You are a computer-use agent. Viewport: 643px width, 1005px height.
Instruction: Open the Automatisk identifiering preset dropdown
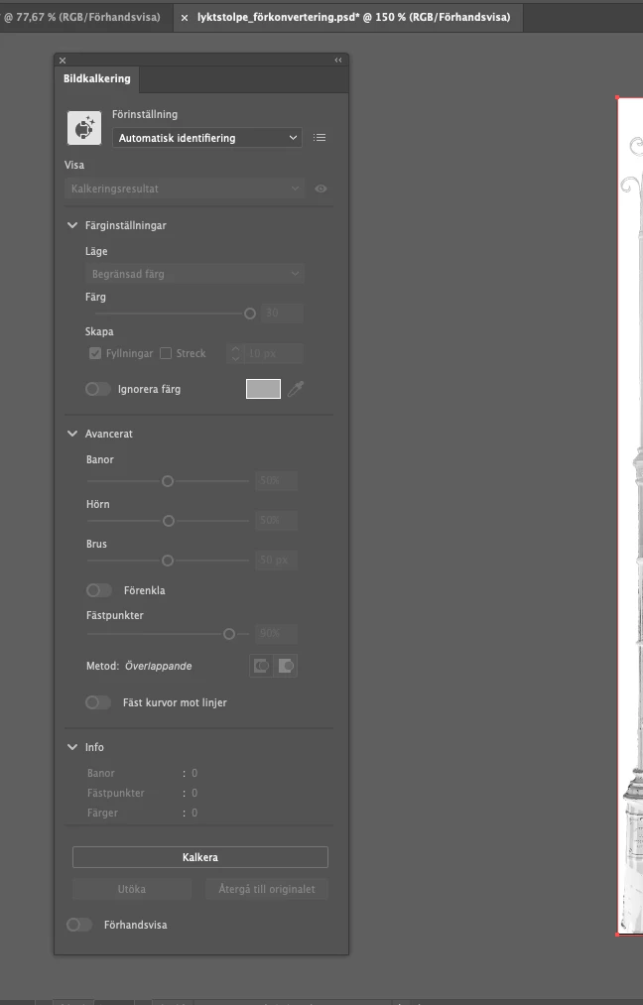[207, 138]
